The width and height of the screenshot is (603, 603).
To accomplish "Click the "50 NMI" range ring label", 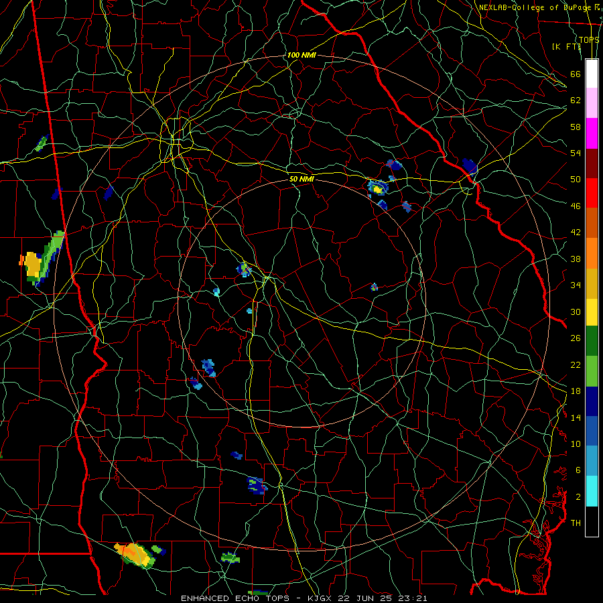I will click(301, 179).
